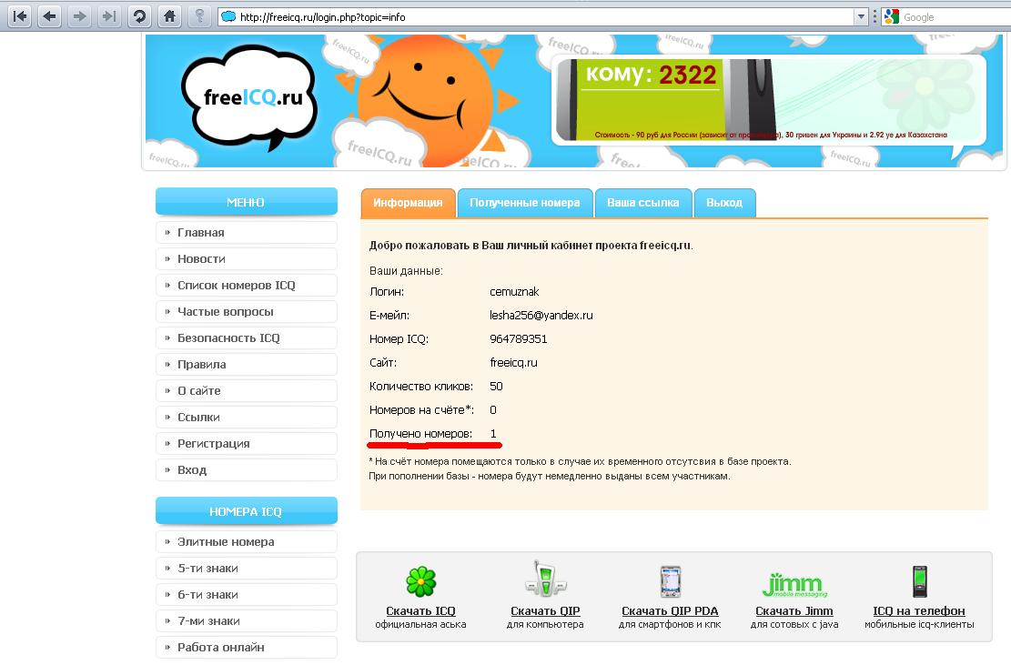Open Новости in the menu

(x=247, y=259)
